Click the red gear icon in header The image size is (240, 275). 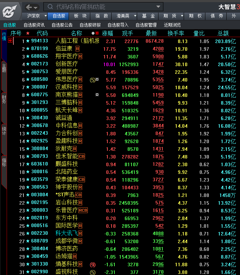click(97, 33)
